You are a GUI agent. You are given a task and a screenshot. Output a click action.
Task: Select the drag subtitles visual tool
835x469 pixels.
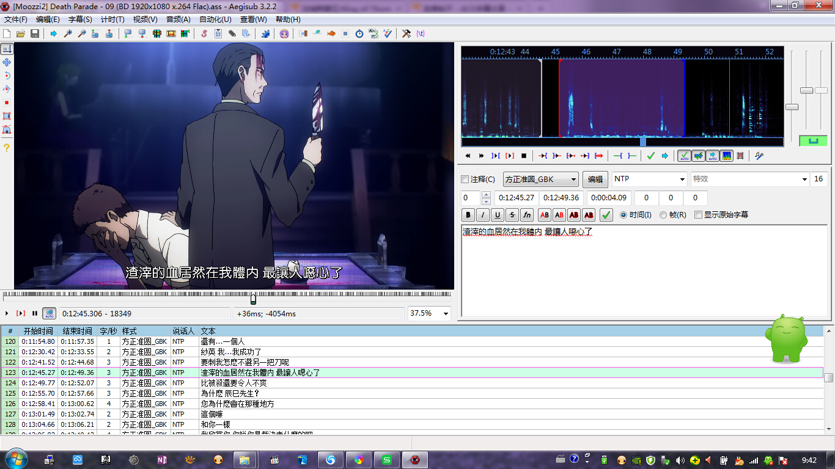click(x=7, y=62)
